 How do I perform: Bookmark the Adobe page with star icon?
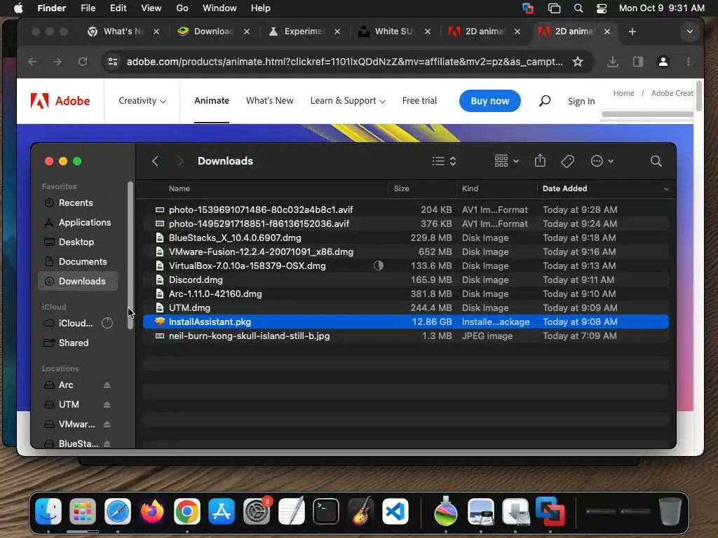[578, 62]
